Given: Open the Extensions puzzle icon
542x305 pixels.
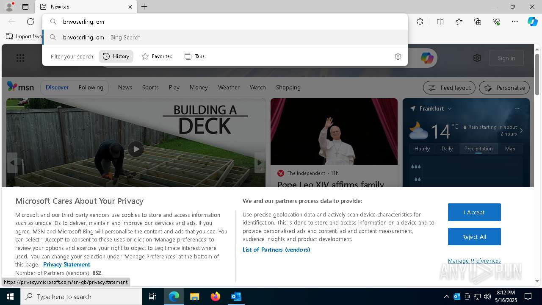Looking at the screenshot, I should click(420, 22).
